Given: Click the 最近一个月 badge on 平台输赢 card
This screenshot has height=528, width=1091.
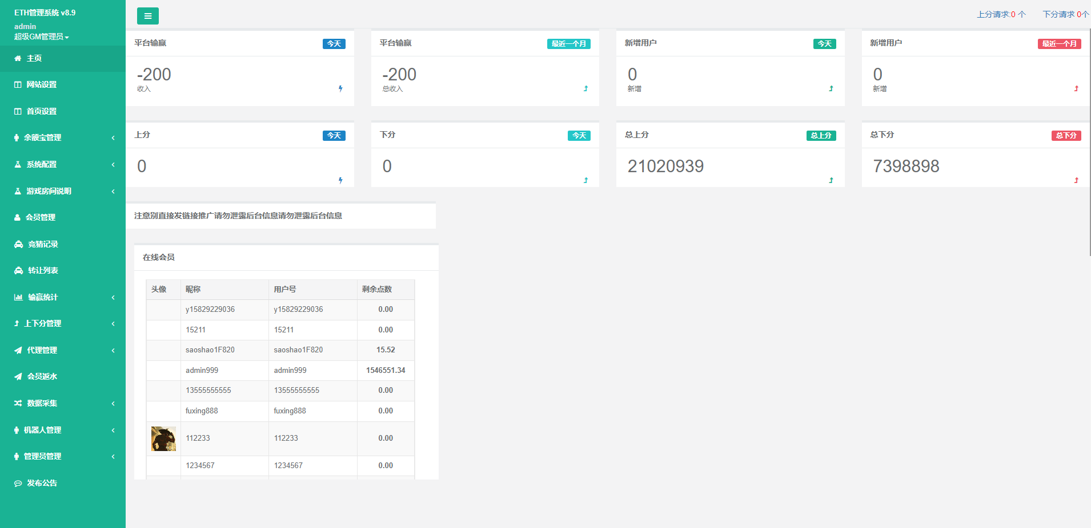Looking at the screenshot, I should pyautogui.click(x=568, y=44).
